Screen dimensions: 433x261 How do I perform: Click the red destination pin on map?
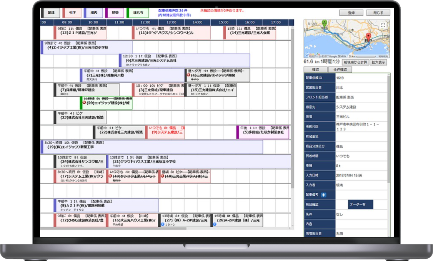(367, 37)
